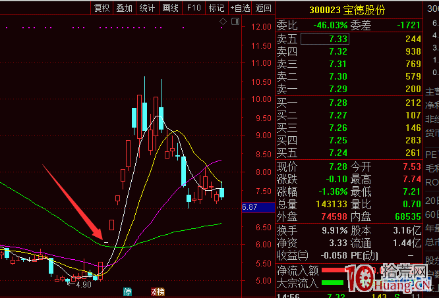The height and width of the screenshot is (298, 439).
Task: Click 买五 volume 261
Action: tap(413, 153)
